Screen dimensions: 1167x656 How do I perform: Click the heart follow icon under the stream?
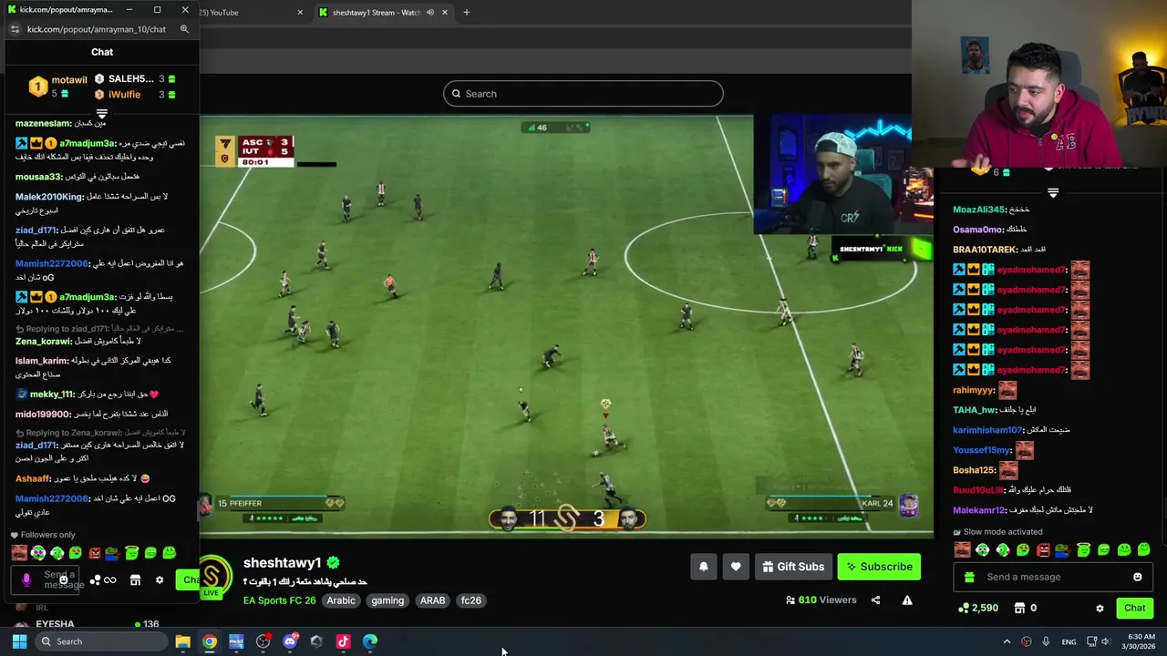tap(736, 567)
